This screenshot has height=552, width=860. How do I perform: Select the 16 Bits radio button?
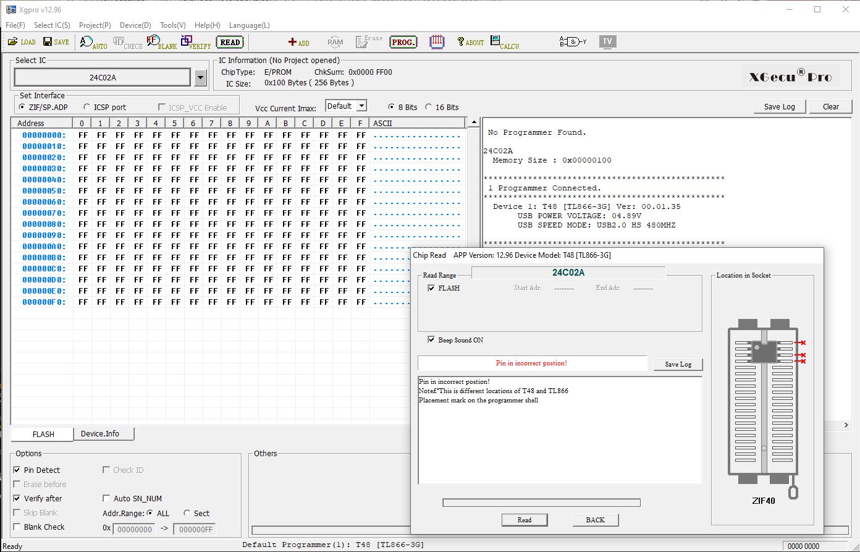(x=429, y=107)
